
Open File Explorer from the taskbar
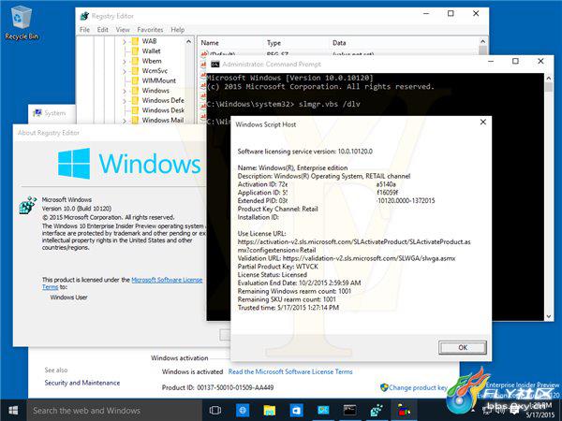point(269,411)
